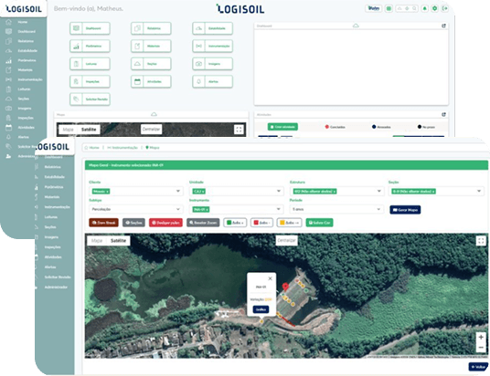Click the notification bell icon in header
490x376 pixels.
pyautogui.click(x=425, y=8)
